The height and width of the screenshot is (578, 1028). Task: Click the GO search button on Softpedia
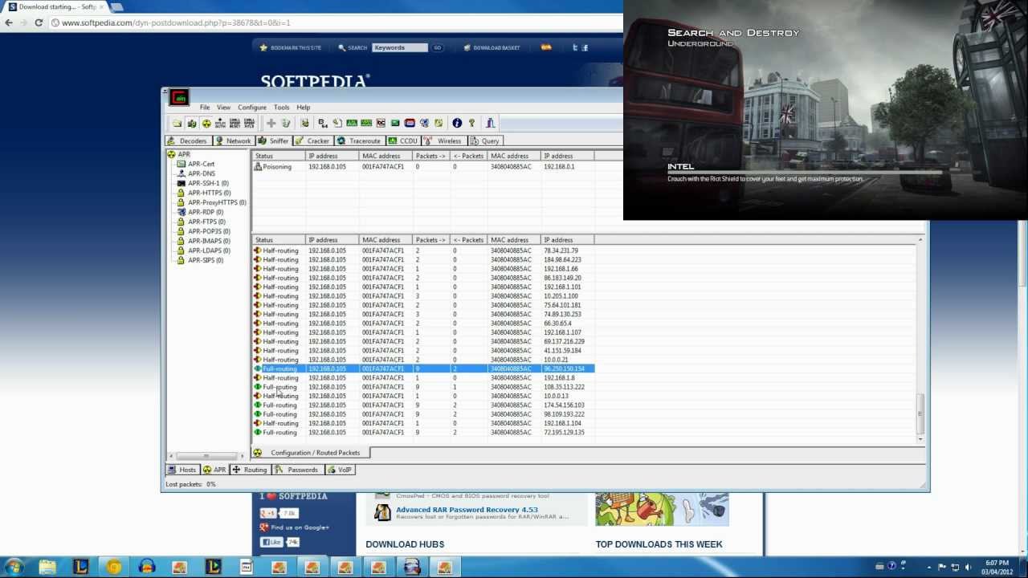click(438, 47)
